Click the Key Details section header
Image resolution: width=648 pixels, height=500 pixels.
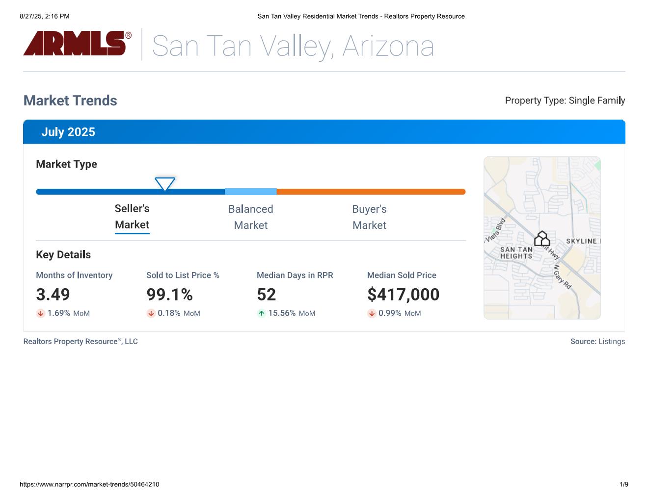point(63,255)
